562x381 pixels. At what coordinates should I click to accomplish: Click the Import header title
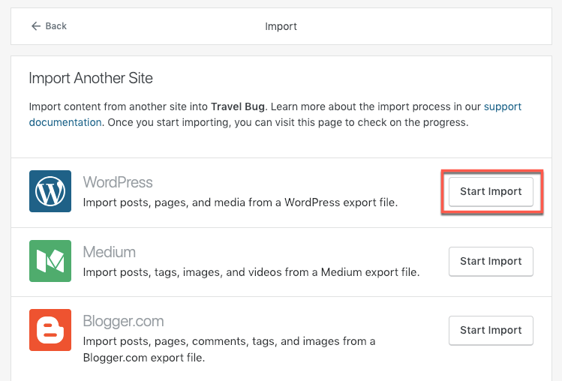281,26
